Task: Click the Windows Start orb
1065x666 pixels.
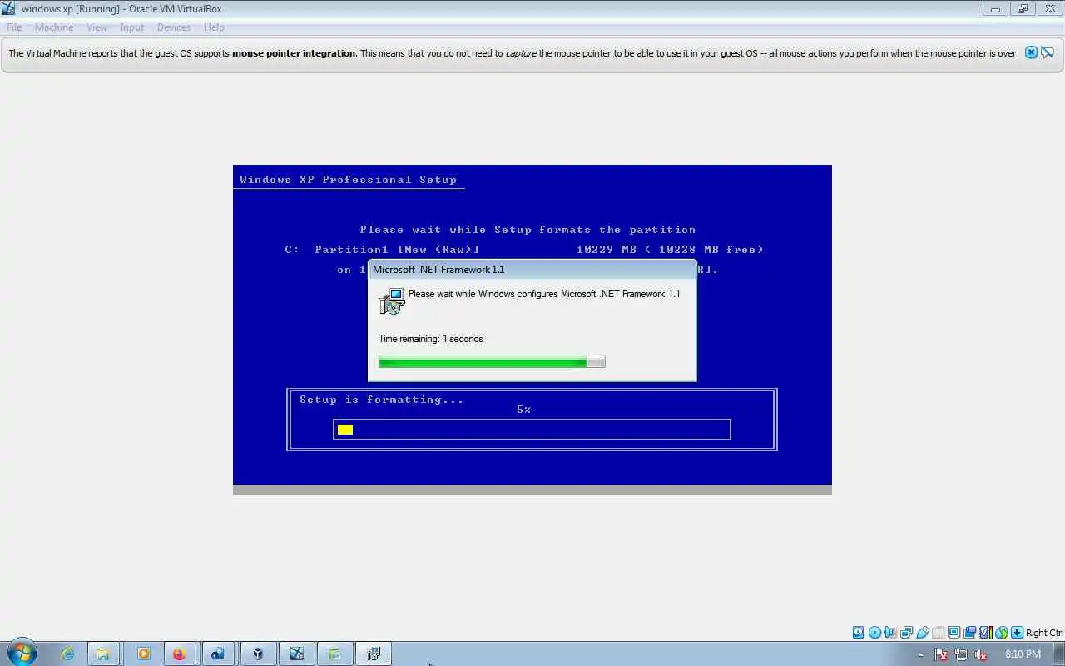Action: pos(22,654)
